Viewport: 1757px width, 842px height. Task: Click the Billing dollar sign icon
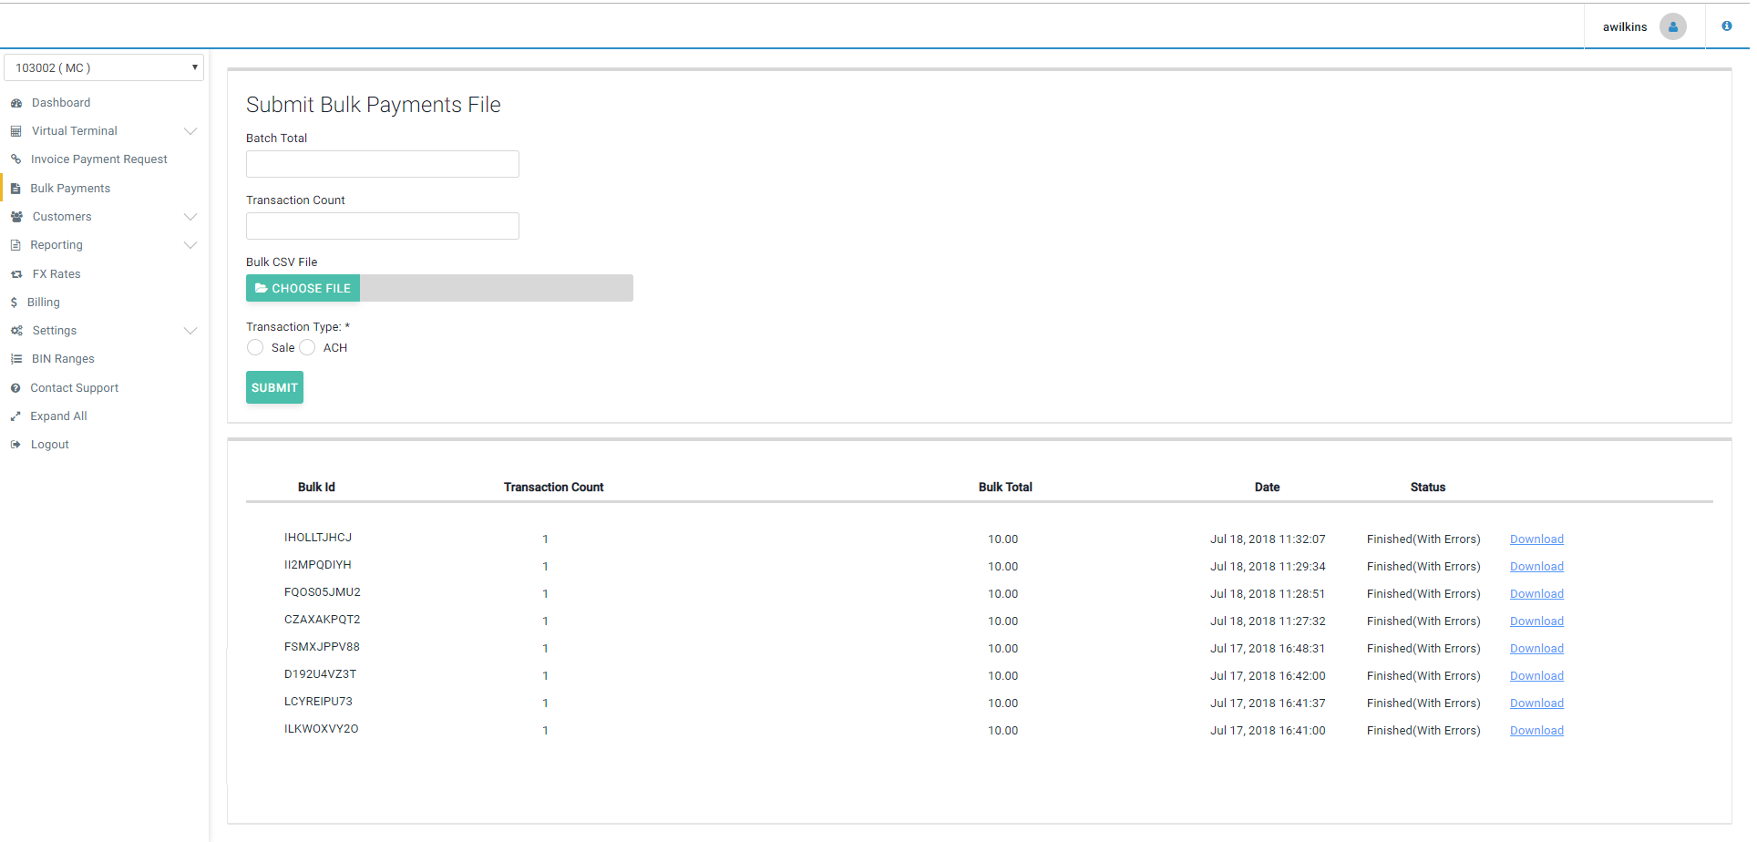(14, 303)
